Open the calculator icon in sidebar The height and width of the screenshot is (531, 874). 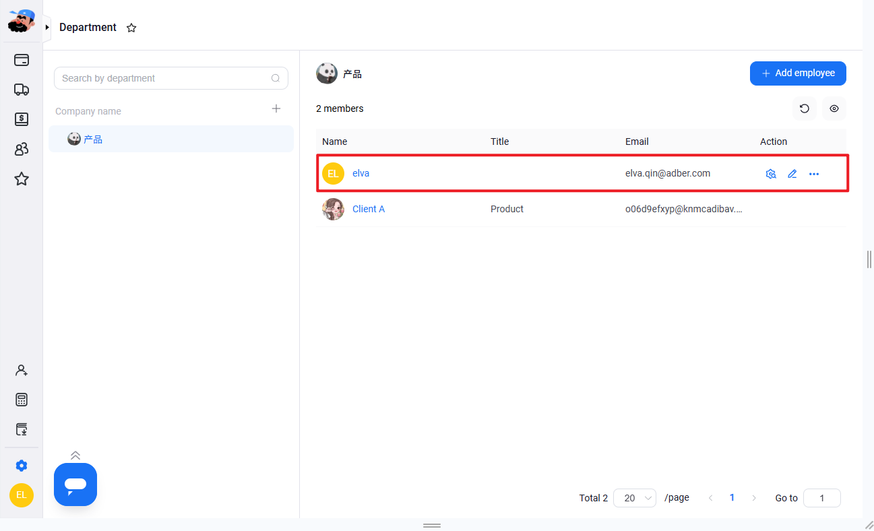(x=22, y=400)
